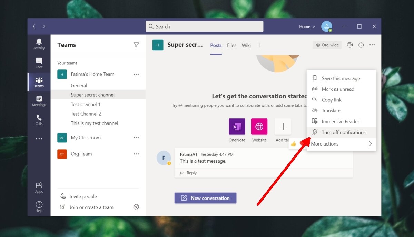Select Translate from the context menu
The height and width of the screenshot is (237, 414).
330,110
